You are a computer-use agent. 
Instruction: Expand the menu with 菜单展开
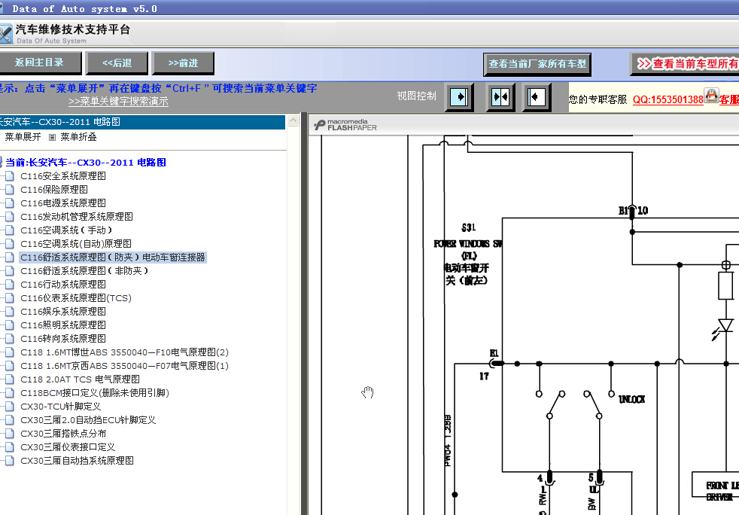23,137
